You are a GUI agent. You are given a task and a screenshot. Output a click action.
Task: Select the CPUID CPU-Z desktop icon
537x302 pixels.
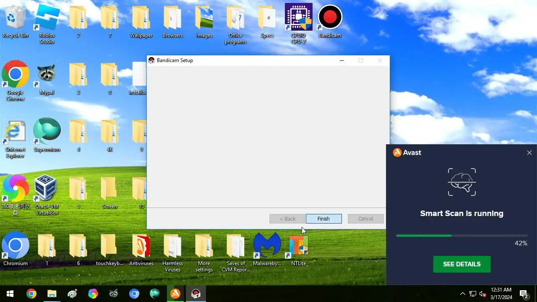click(298, 24)
